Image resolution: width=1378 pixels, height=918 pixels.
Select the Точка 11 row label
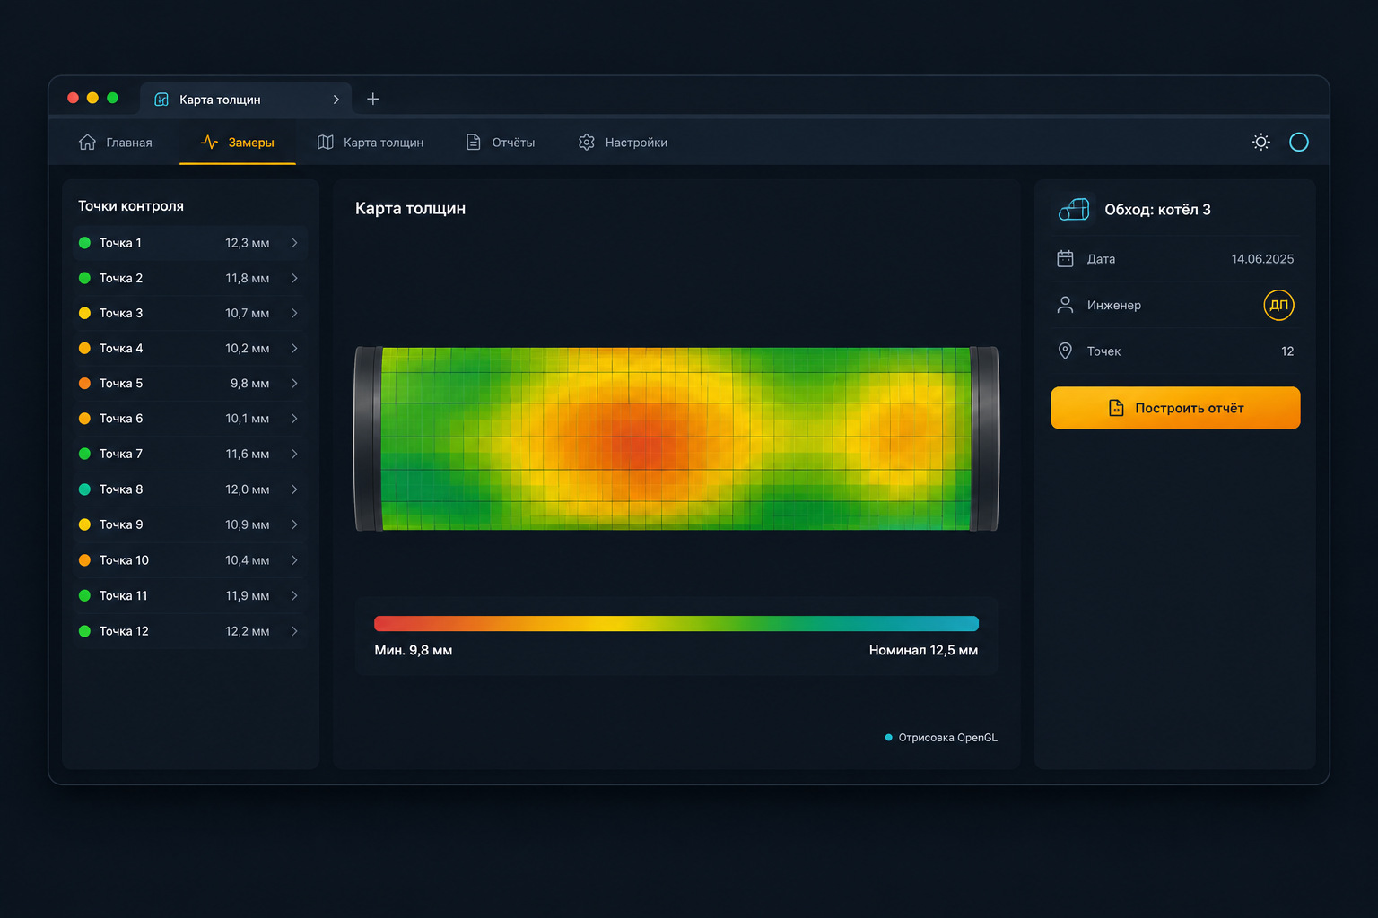coord(123,595)
